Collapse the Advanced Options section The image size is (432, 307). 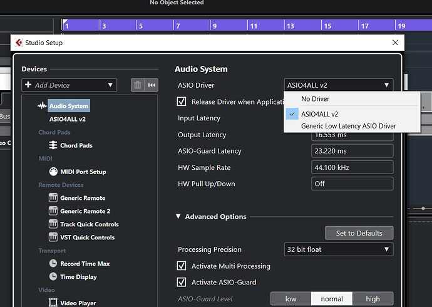tap(178, 217)
